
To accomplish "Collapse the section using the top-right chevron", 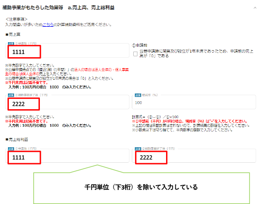I will (x=255, y=8).
